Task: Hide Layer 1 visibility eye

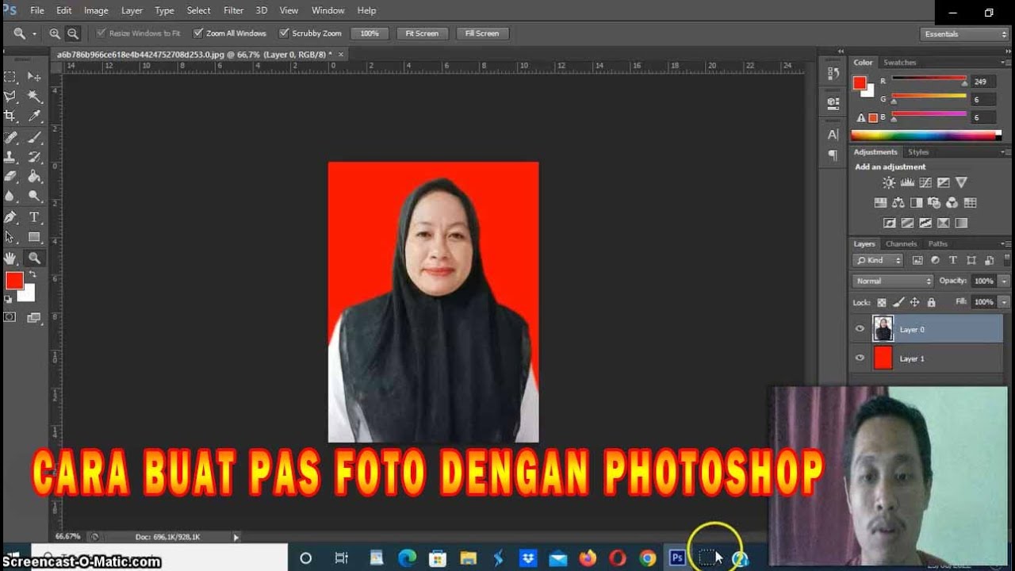Action: click(x=860, y=358)
